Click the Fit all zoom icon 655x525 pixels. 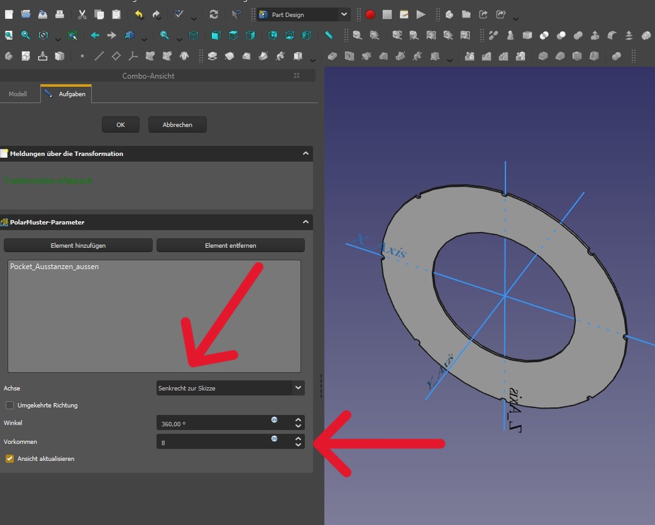click(x=8, y=35)
